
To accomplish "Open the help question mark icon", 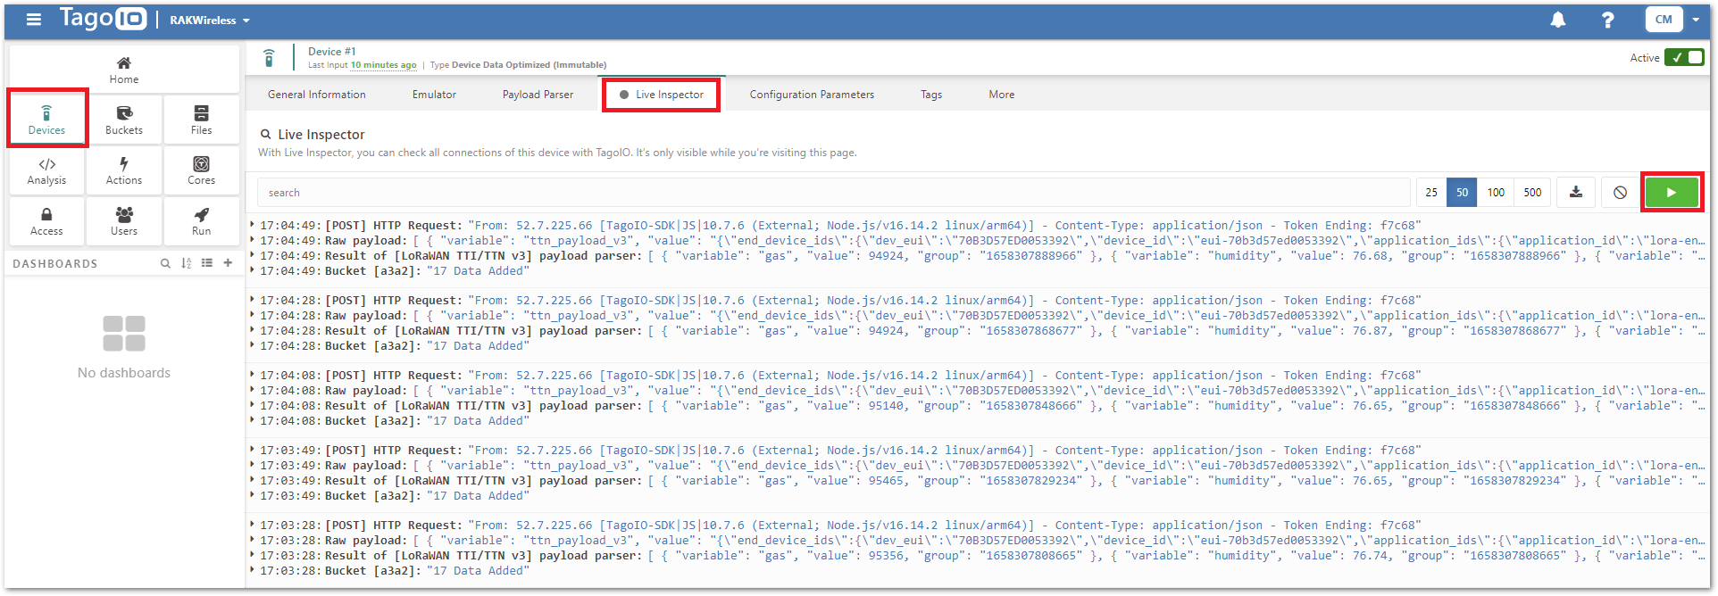I will [x=1607, y=20].
